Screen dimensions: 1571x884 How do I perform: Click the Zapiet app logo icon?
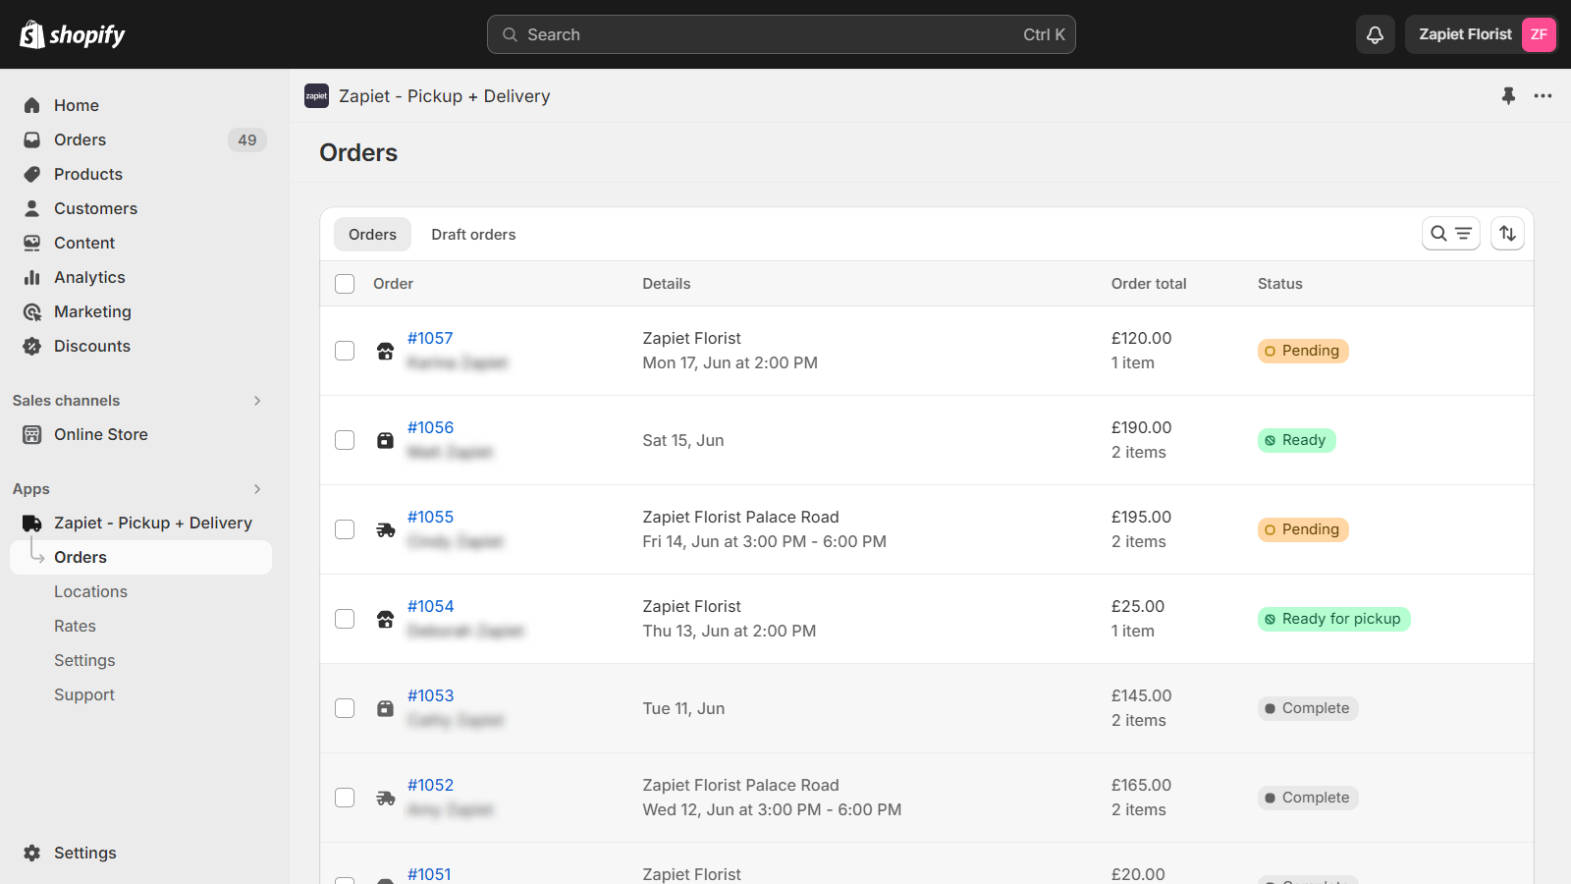point(316,95)
